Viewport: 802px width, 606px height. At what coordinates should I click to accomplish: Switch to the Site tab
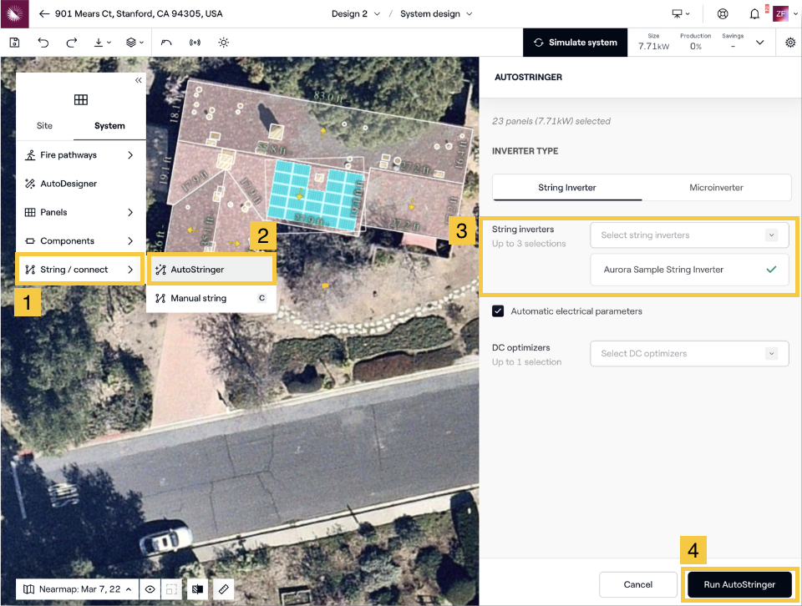[x=44, y=126]
